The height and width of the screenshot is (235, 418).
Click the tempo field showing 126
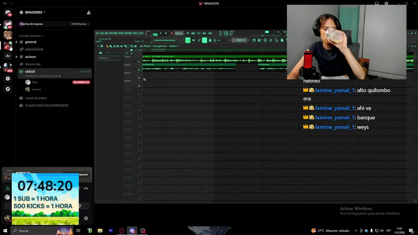(179, 33)
